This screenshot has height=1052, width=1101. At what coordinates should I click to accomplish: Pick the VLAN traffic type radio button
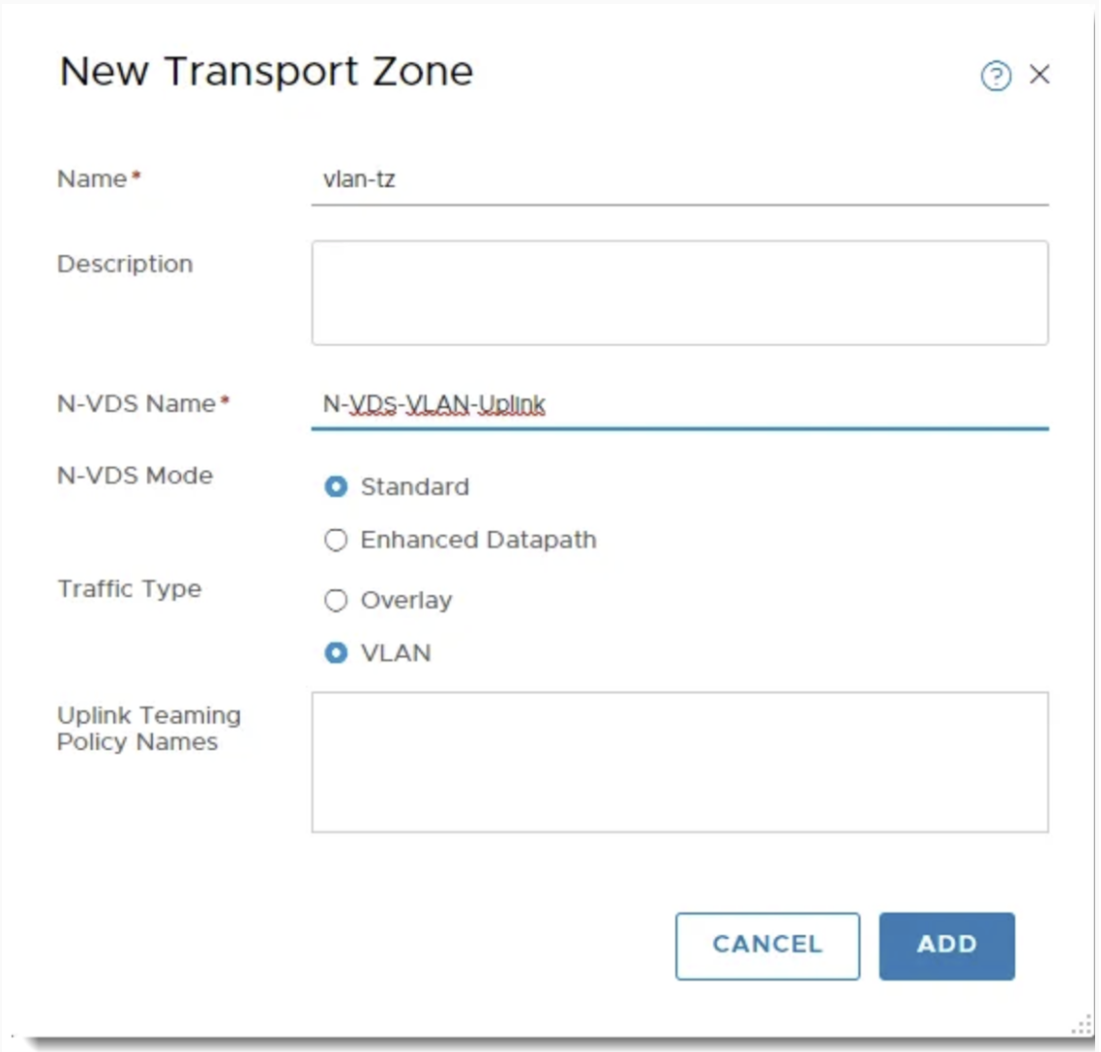pos(336,653)
